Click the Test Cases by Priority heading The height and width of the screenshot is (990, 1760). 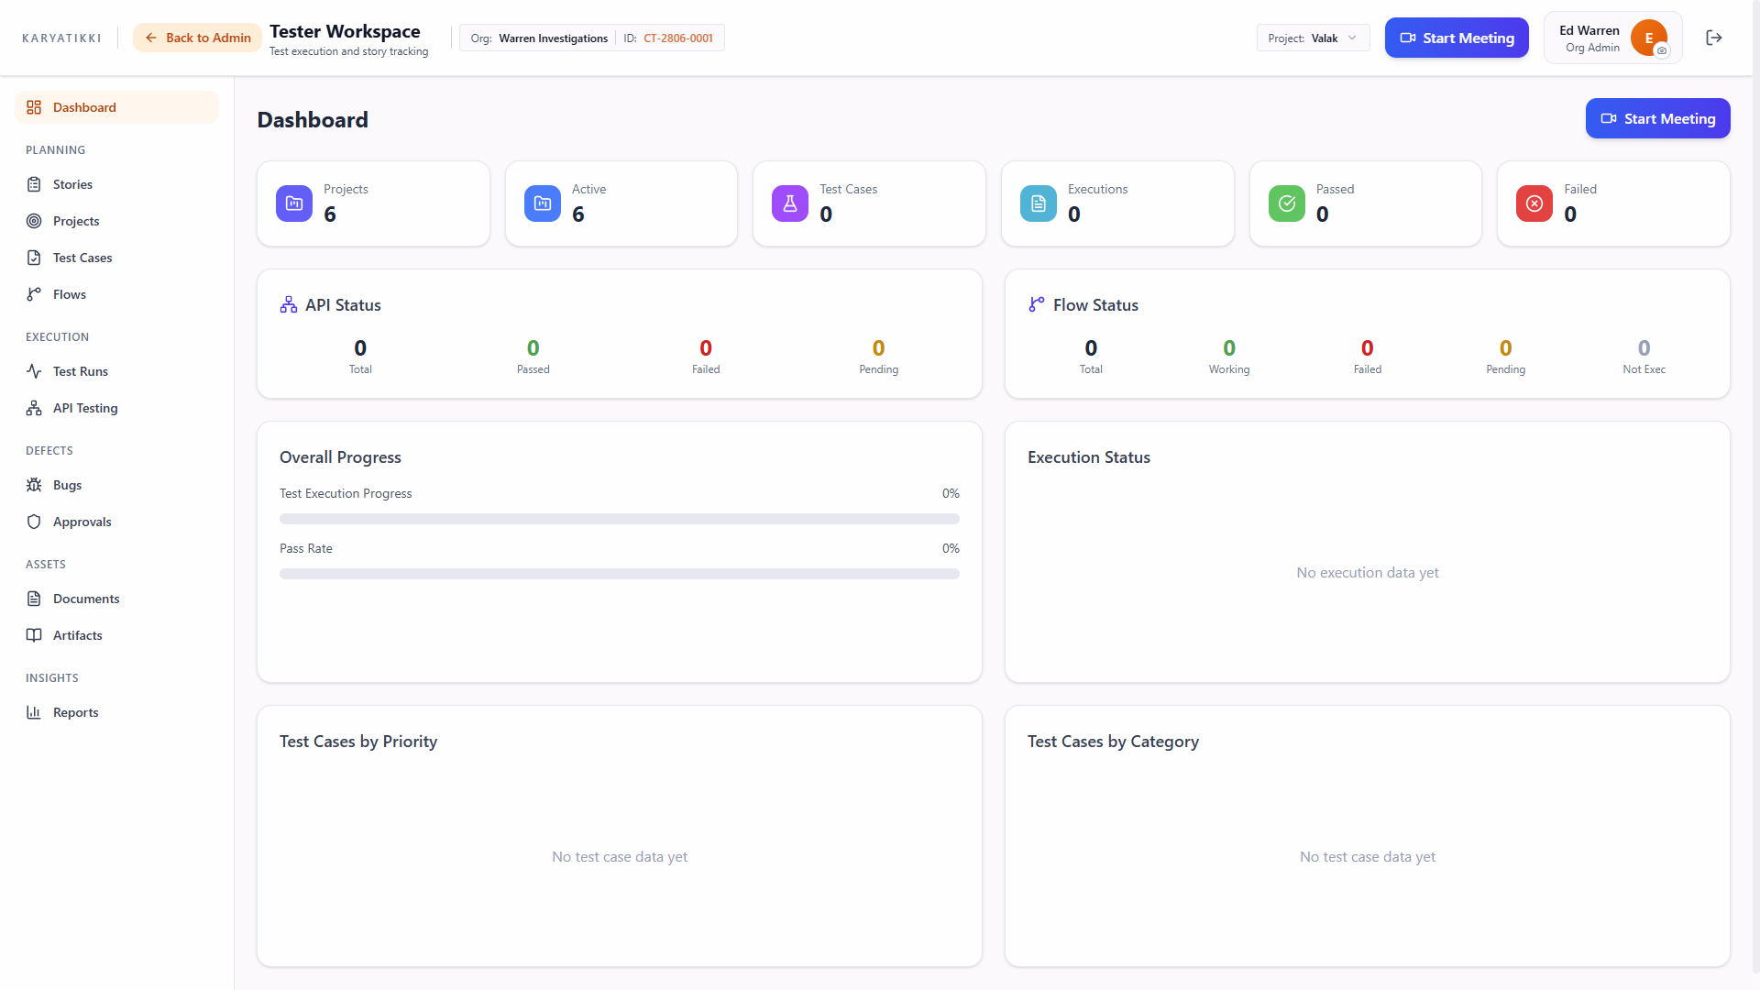tap(358, 742)
